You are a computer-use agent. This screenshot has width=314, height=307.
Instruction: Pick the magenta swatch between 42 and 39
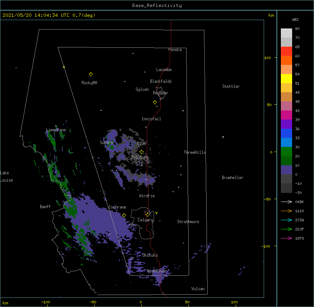coord(286,115)
